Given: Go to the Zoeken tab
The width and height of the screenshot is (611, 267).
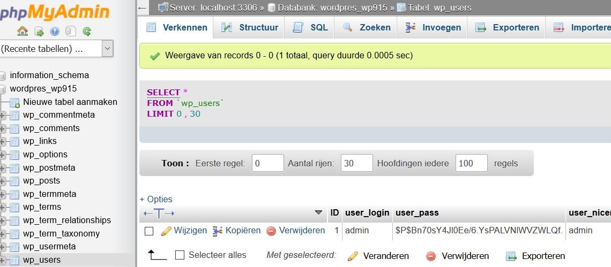Looking at the screenshot, I should (x=366, y=28).
